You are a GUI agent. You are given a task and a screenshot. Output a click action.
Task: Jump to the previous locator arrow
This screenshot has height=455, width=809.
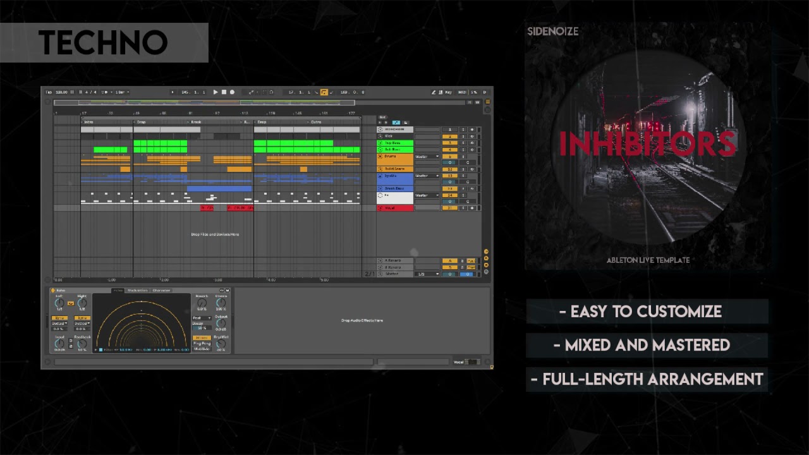pos(380,123)
